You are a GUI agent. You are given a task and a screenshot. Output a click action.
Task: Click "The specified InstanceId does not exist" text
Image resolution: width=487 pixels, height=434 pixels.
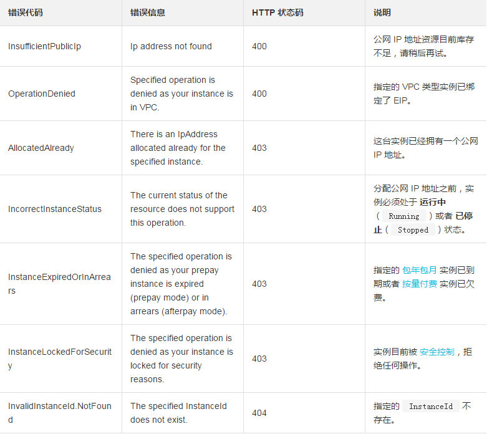(x=178, y=413)
